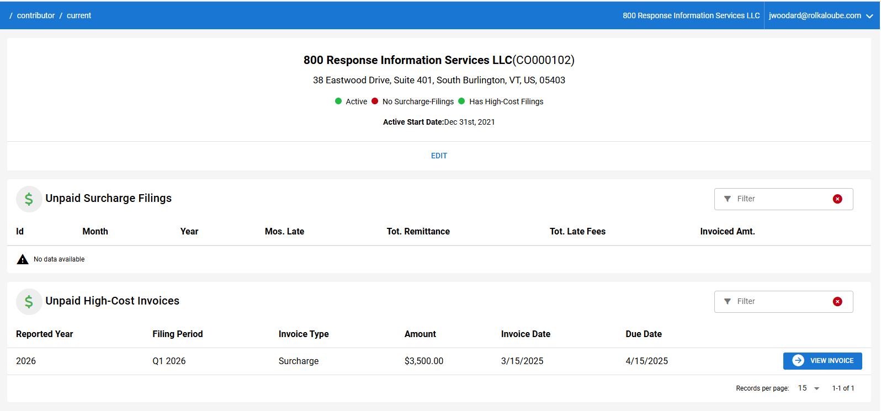Screen dimensions: 881x411
Task: Click the Has High-Cost Filings status label
Action: coord(506,102)
